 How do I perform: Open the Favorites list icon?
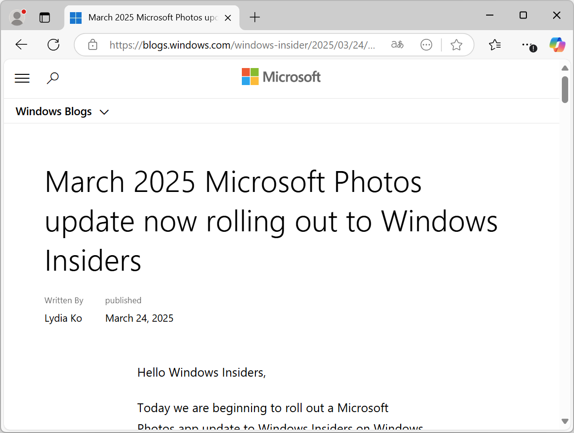[495, 45]
